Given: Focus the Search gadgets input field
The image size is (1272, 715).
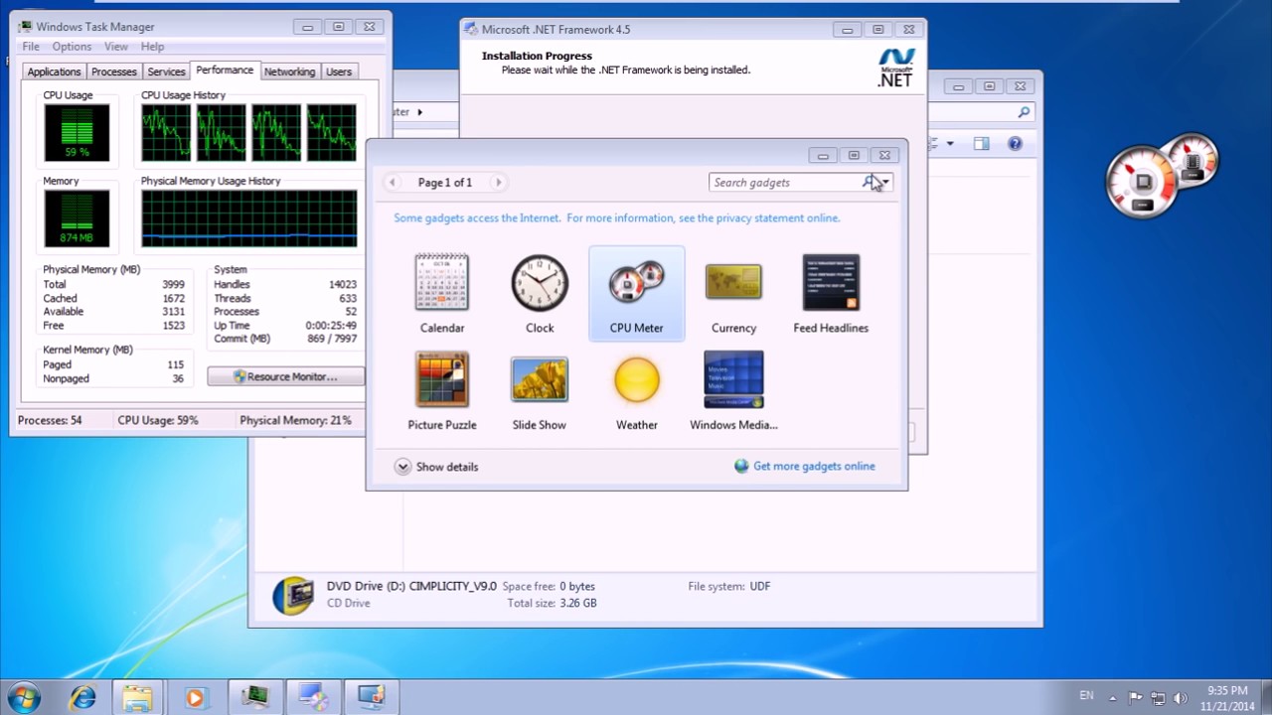Looking at the screenshot, I should (785, 182).
